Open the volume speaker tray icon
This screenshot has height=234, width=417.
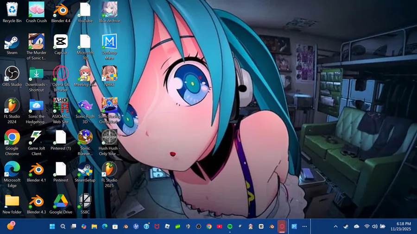tap(375, 226)
